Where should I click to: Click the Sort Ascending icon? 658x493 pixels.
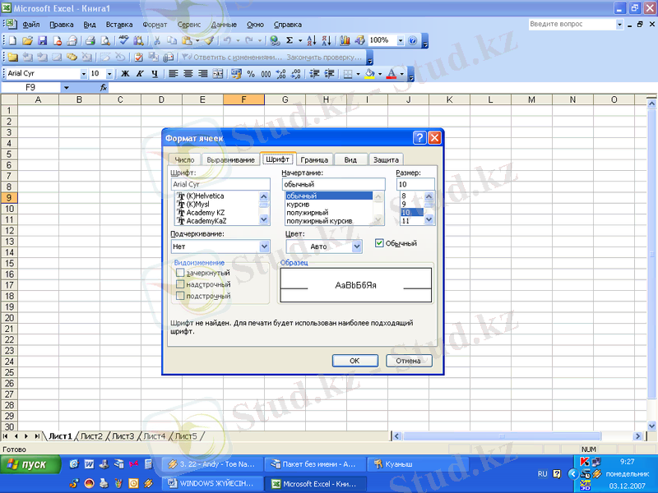coord(312,40)
